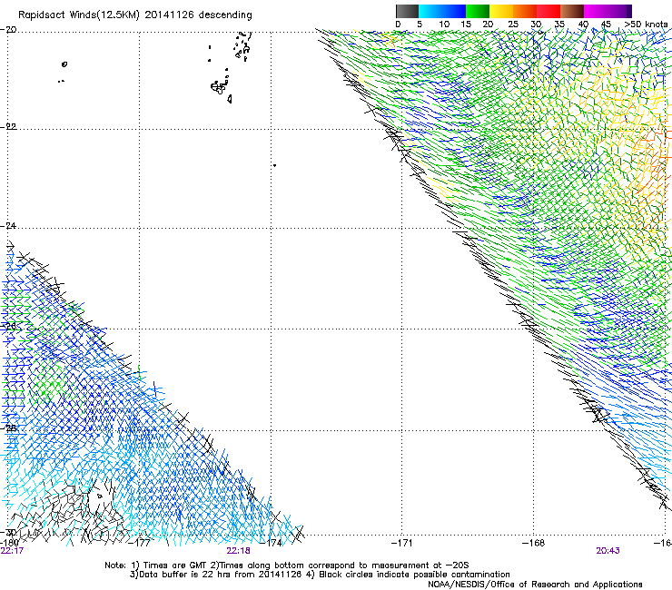Click the small oval island at far left
The height and width of the screenshot is (590, 672).
click(x=64, y=64)
